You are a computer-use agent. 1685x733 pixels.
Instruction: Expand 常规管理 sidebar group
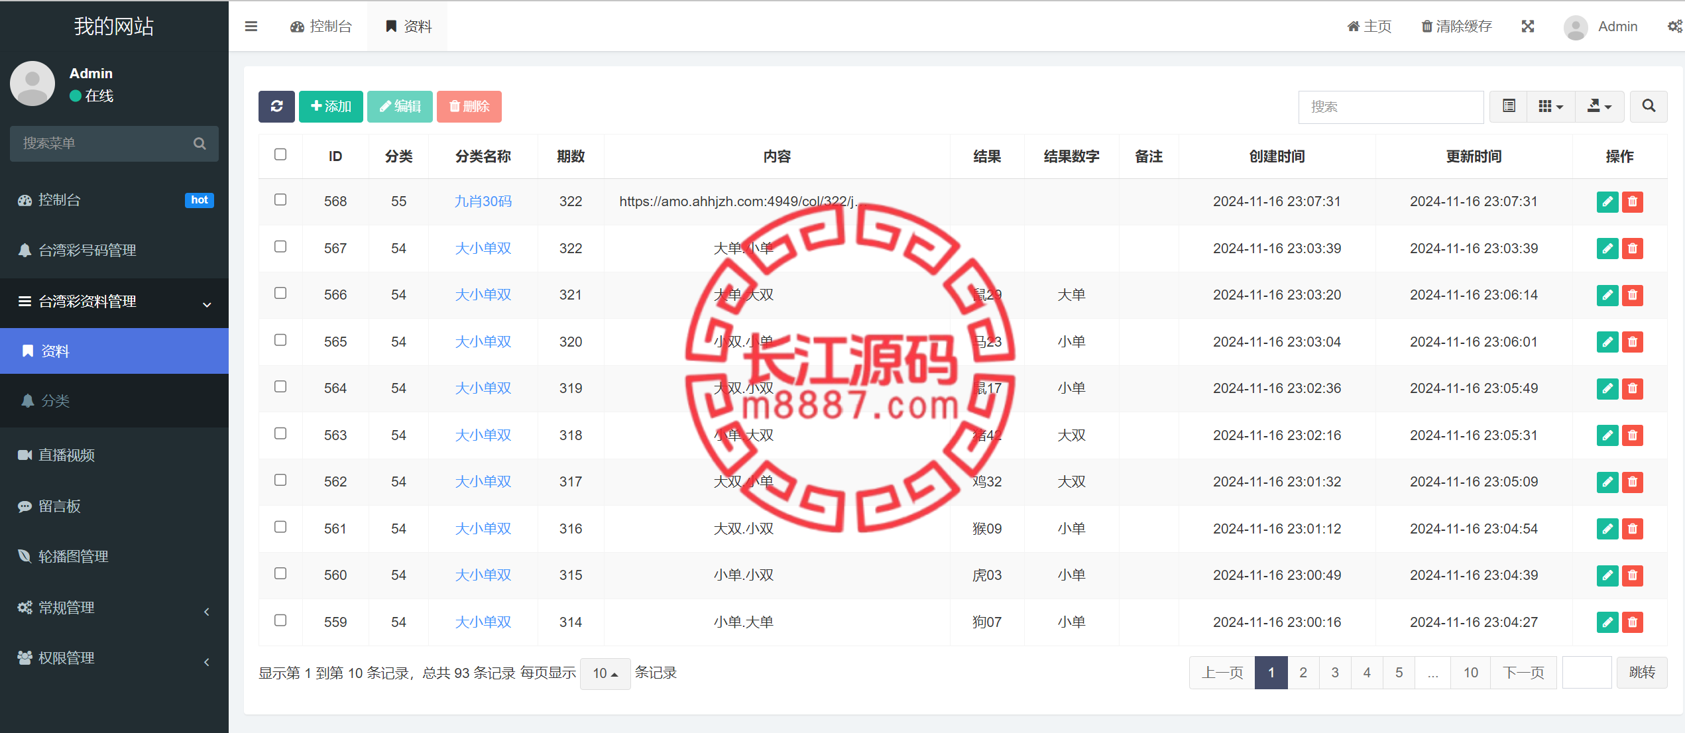click(114, 608)
